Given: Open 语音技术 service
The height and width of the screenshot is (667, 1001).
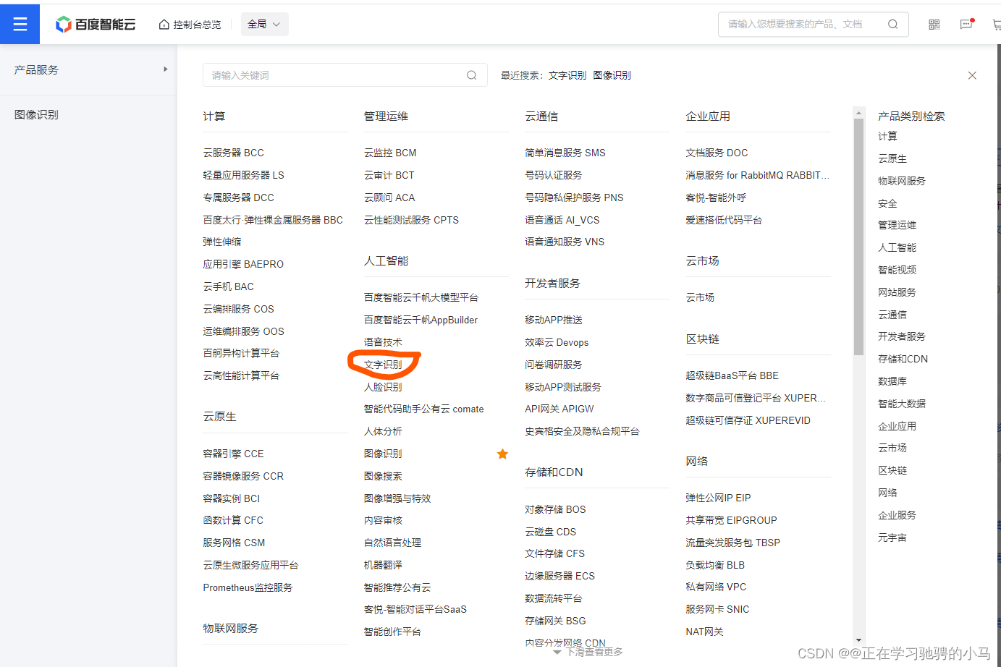Looking at the screenshot, I should (x=383, y=342).
